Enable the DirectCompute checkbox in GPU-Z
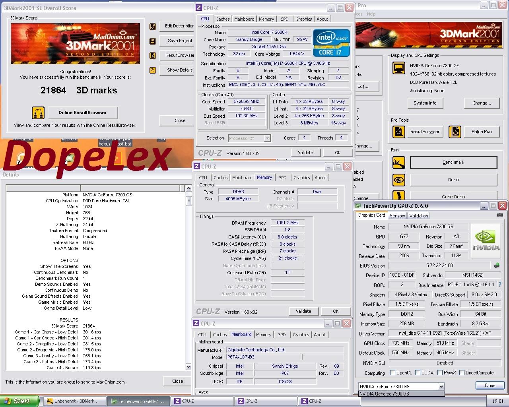Viewport: 509px width, 407px height. [462, 373]
